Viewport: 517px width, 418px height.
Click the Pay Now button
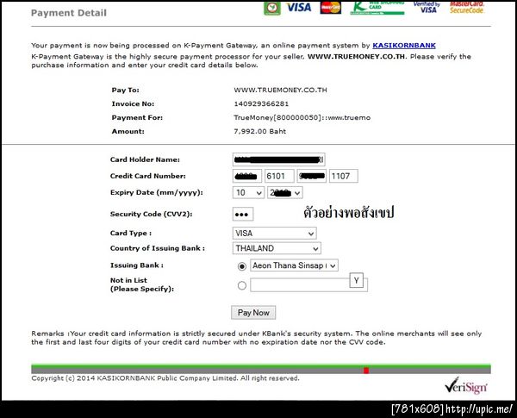253,313
